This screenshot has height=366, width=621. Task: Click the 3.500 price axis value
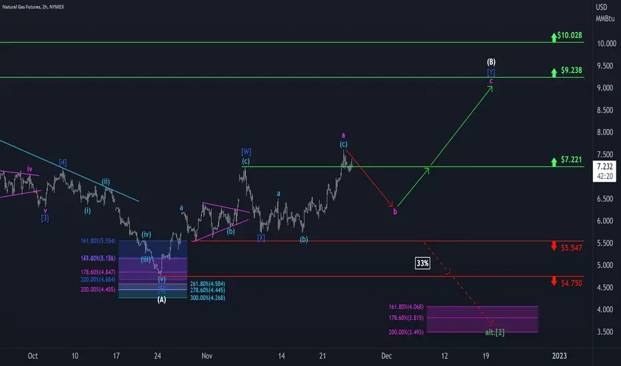605,332
